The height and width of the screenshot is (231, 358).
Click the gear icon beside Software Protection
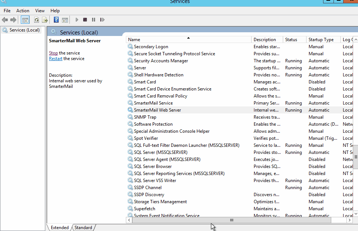pos(130,124)
